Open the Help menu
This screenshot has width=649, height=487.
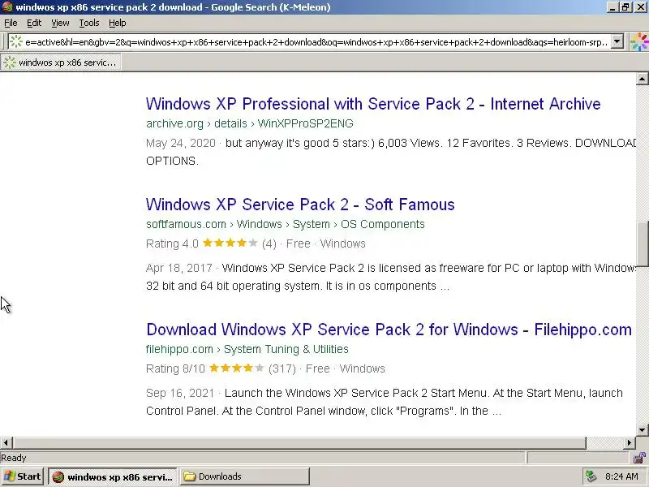(x=118, y=23)
